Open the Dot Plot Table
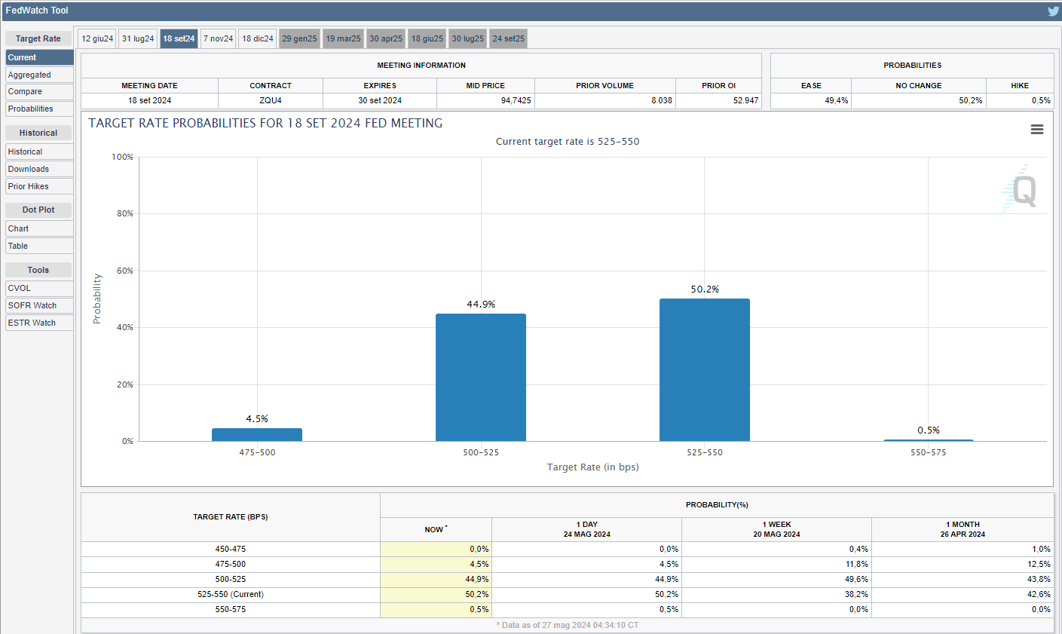 click(39, 246)
